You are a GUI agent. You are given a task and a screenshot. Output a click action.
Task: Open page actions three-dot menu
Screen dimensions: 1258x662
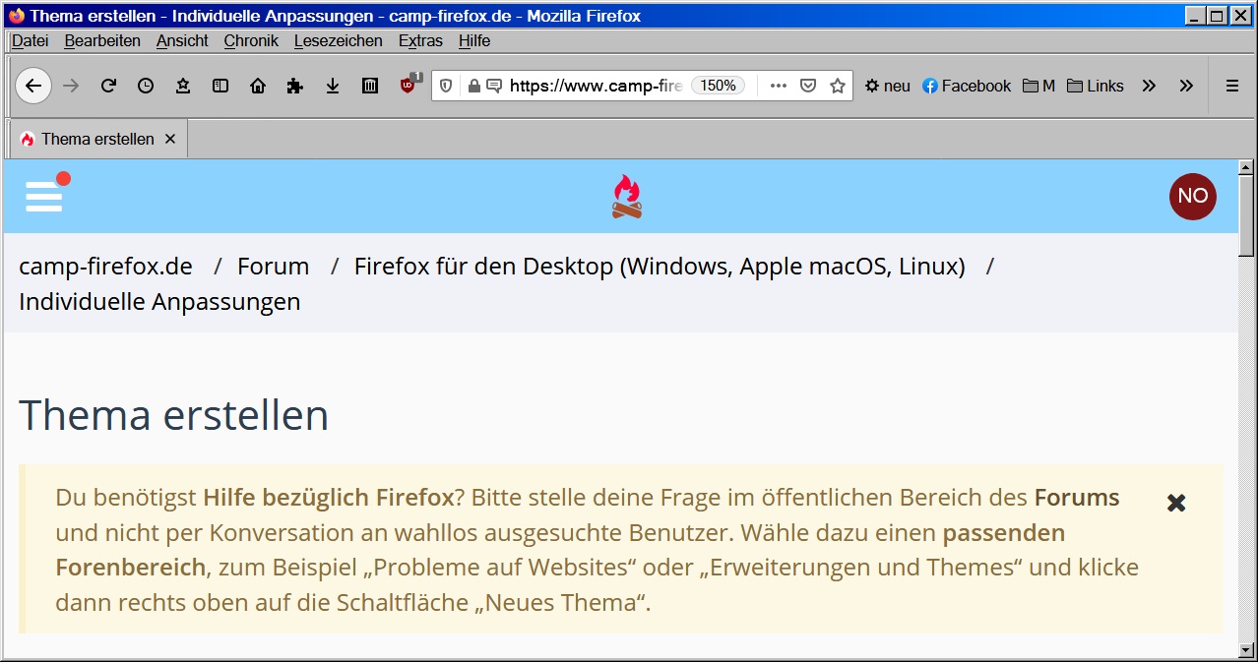point(779,86)
